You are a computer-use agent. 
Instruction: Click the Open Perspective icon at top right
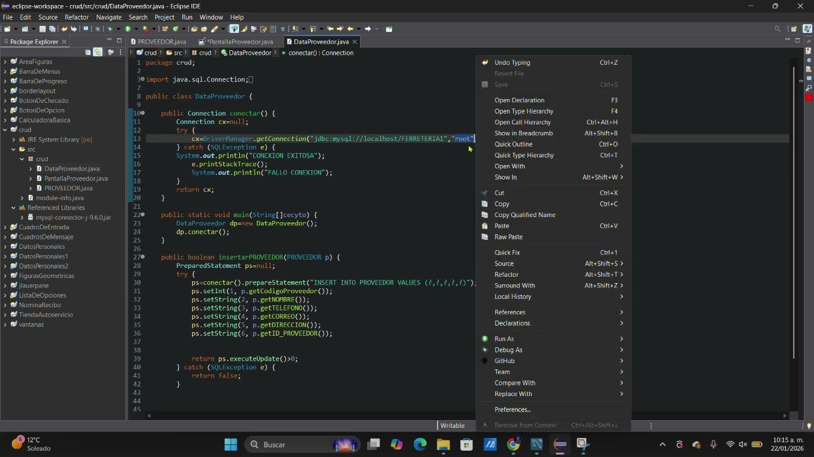coord(794,29)
